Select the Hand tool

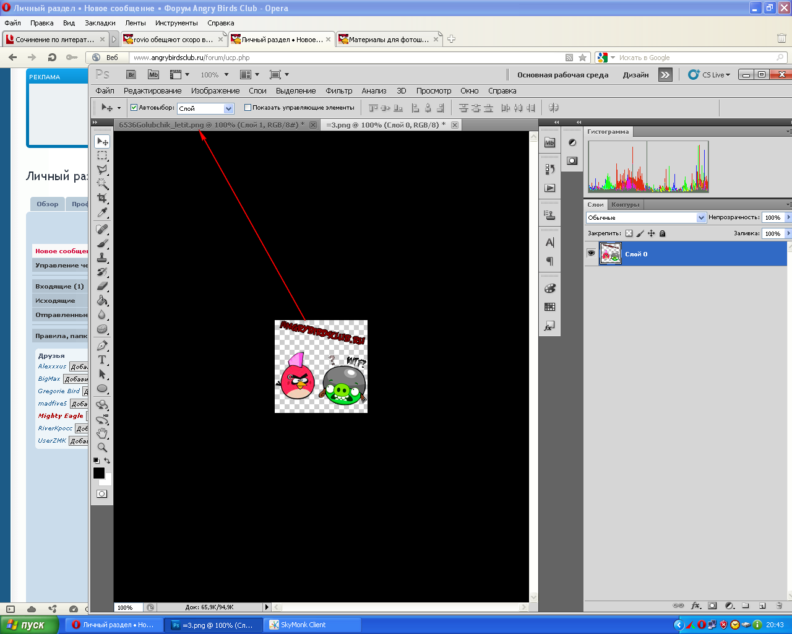102,433
